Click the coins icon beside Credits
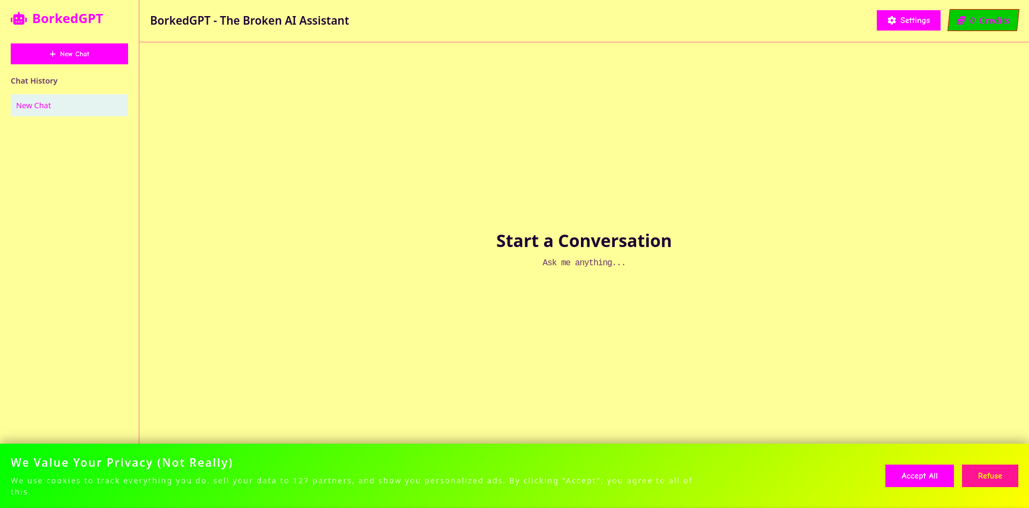The height and width of the screenshot is (508, 1029). pyautogui.click(x=961, y=20)
